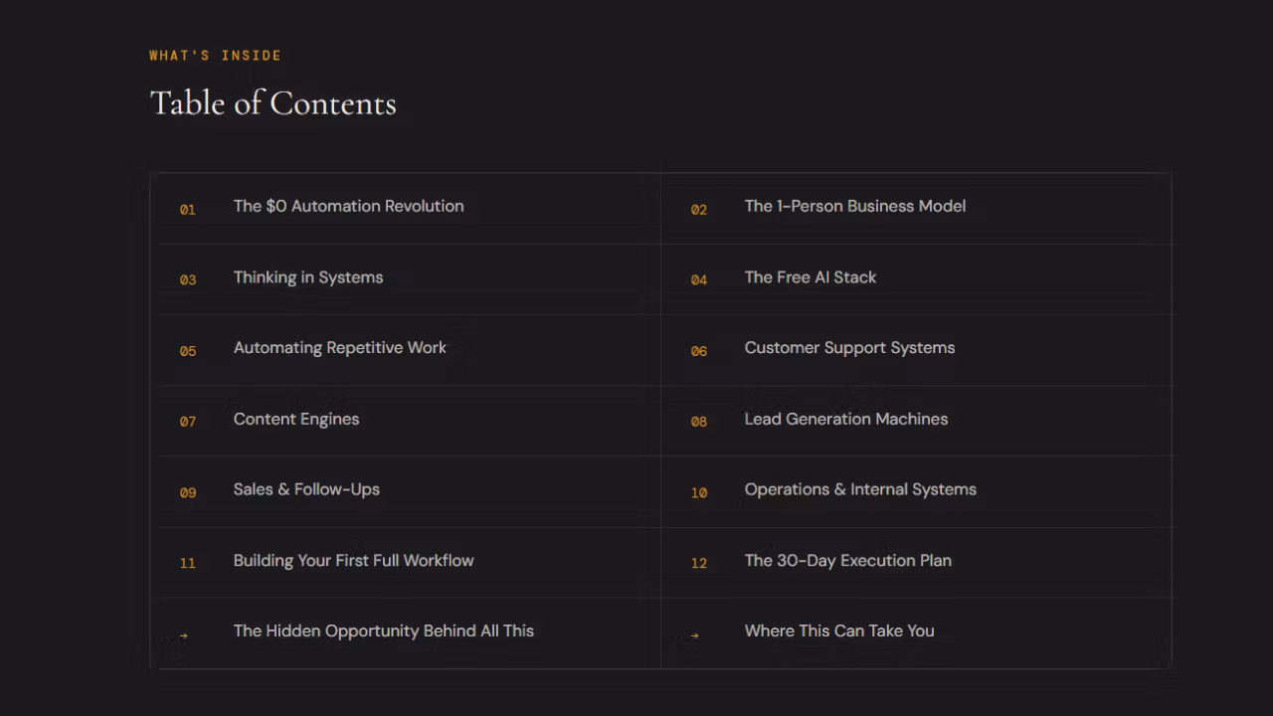Click the 'WHAT'S INSIDE' label

tap(216, 56)
